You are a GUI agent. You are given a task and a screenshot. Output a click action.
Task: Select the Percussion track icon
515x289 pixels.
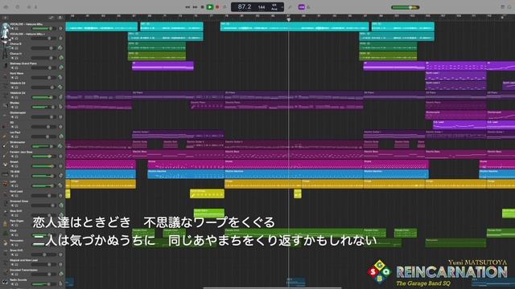[x=5, y=242]
